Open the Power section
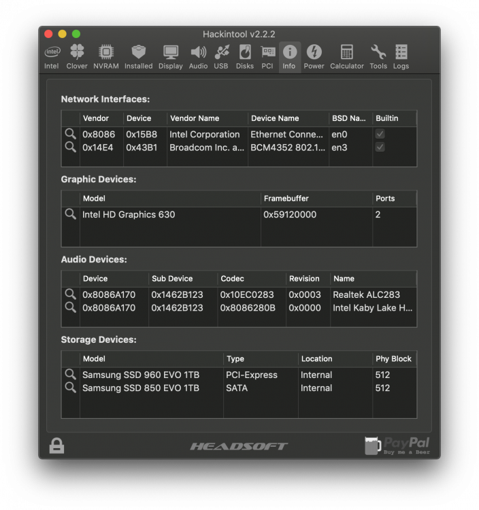Viewport: 479px width, 510px height. pos(314,57)
